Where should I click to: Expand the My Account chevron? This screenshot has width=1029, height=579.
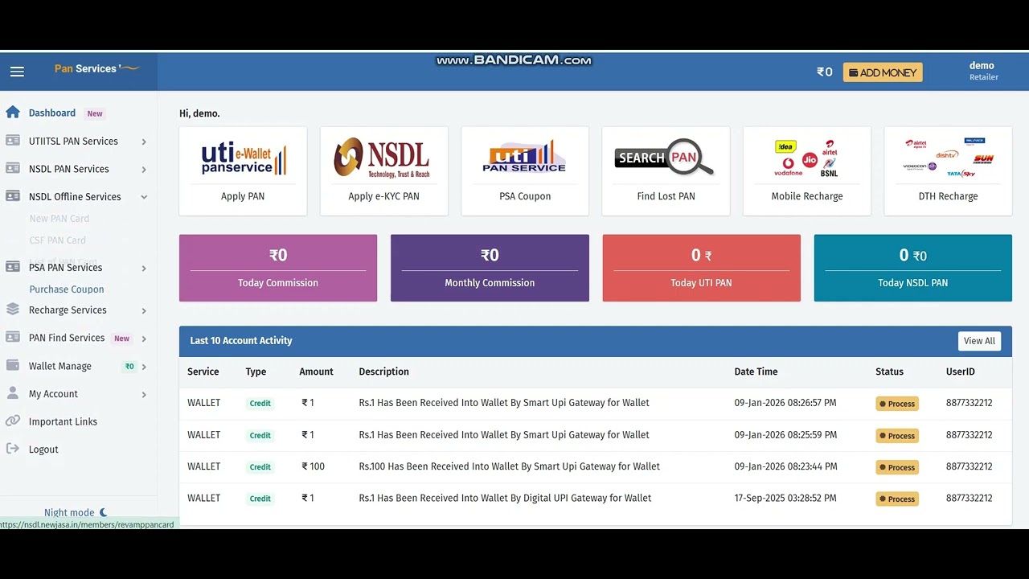pyautogui.click(x=144, y=394)
